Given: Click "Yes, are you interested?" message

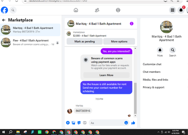Looking at the screenshot, I should (117, 51).
